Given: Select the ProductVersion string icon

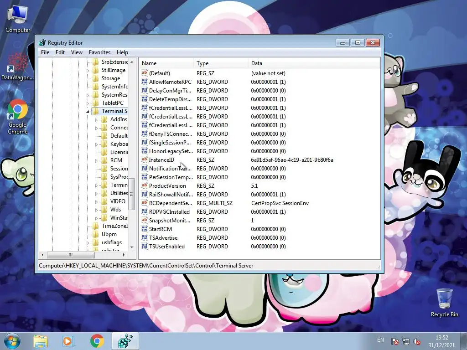Looking at the screenshot, I should [145, 185].
